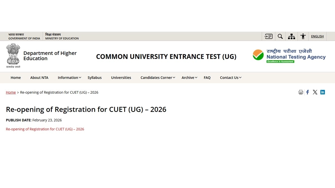Image resolution: width=335 pixels, height=188 pixels.
Task: Expand the Archive menu
Action: [188, 77]
